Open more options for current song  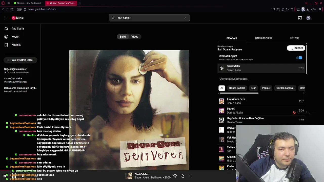(190, 176)
